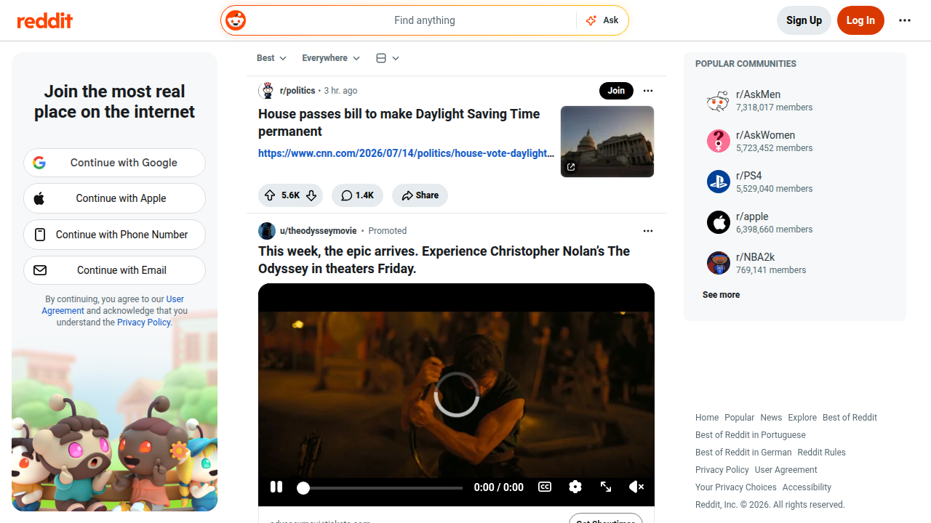Pause the Odyssey video
Screen dimensions: 931x523
(x=276, y=487)
